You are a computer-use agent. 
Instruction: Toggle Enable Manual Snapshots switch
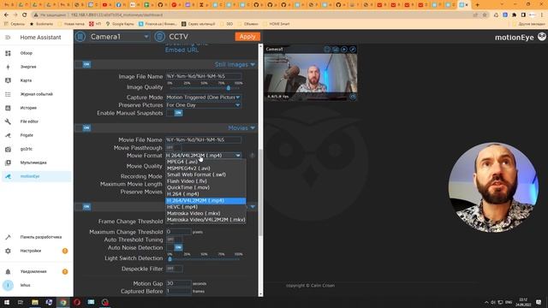[x=175, y=113]
